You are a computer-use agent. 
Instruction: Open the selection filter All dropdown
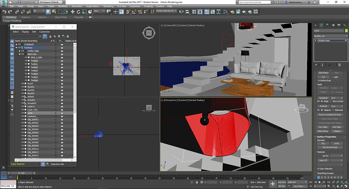39,11
